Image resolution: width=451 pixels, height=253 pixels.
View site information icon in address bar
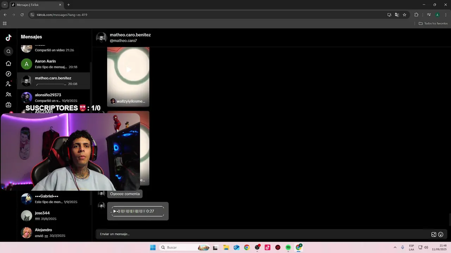click(32, 15)
